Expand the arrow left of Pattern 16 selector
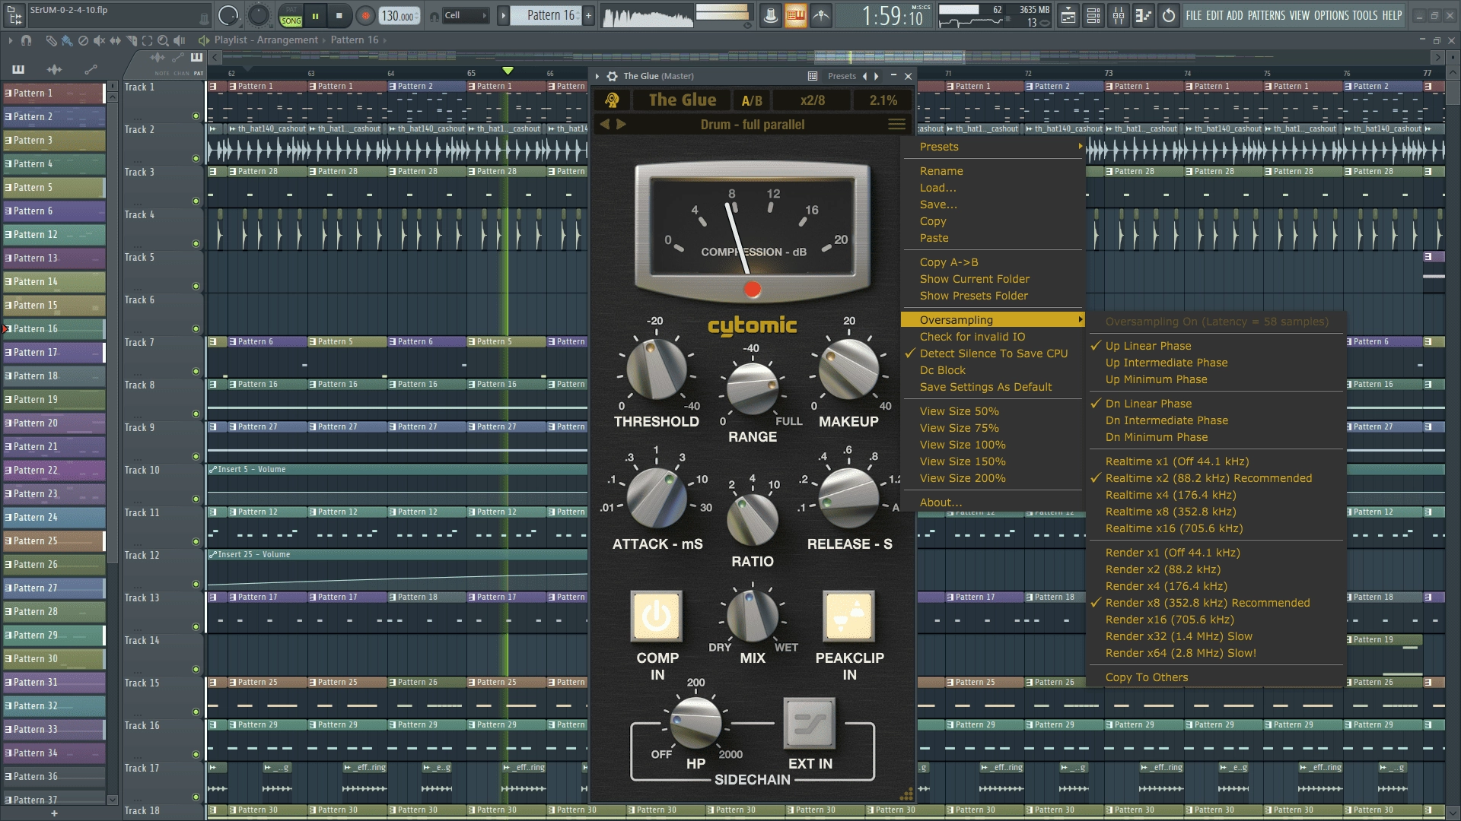1461x821 pixels. pyautogui.click(x=503, y=15)
